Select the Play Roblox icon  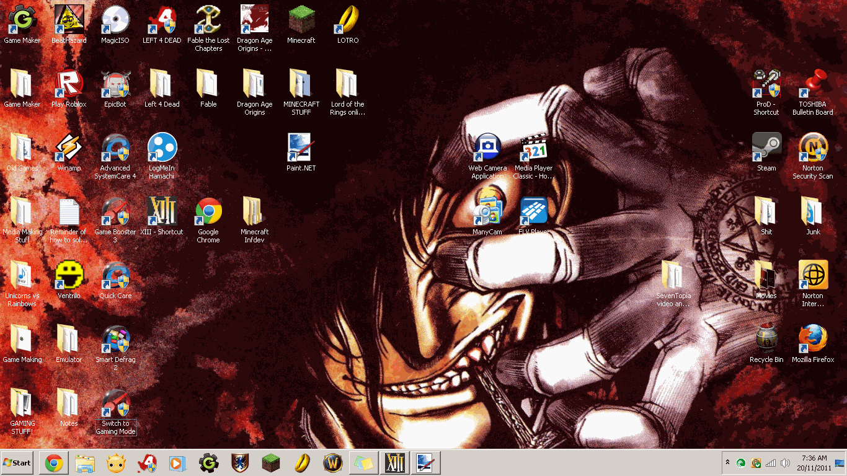(69, 86)
